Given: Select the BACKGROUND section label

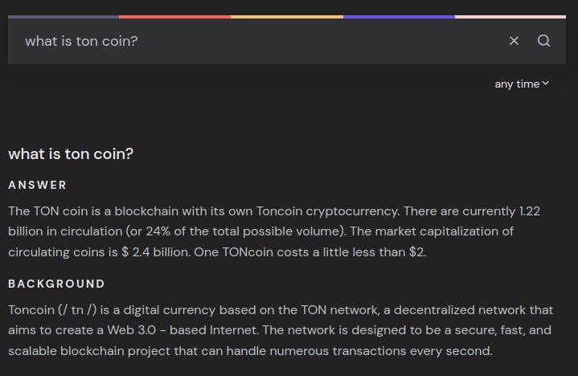Looking at the screenshot, I should coord(56,284).
